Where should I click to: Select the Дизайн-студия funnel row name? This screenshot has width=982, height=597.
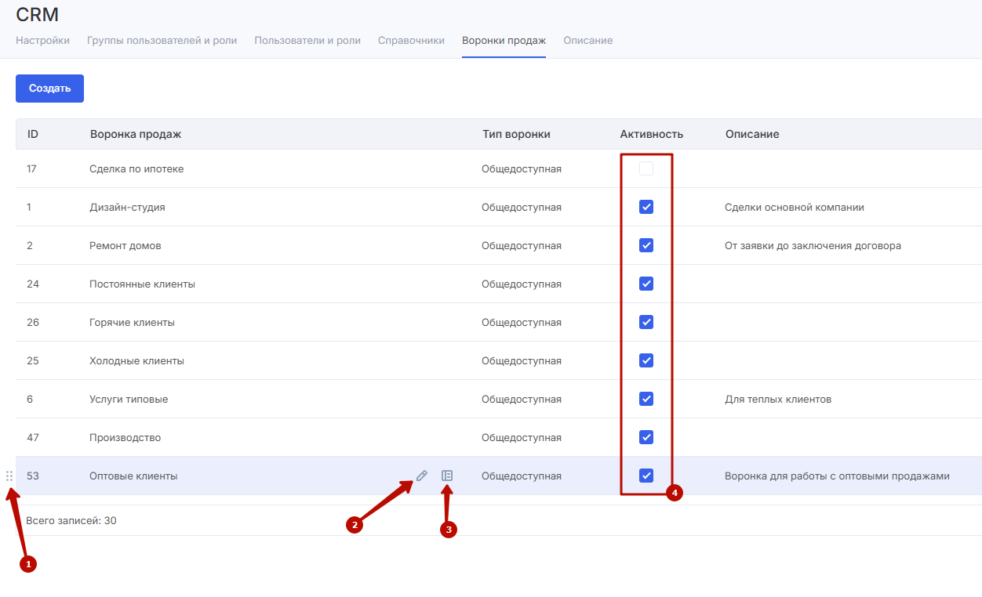tap(127, 208)
